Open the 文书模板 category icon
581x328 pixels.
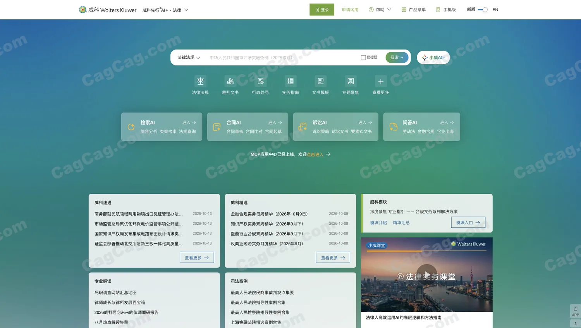[x=321, y=81]
